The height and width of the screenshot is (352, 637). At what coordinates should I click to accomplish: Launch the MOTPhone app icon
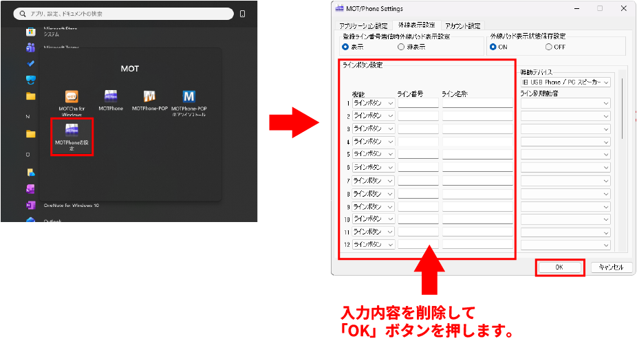click(111, 97)
